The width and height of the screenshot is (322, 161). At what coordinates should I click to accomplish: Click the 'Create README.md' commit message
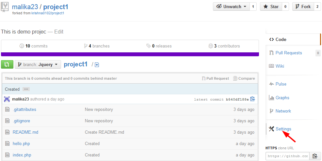pyautogui.click(x=105, y=132)
